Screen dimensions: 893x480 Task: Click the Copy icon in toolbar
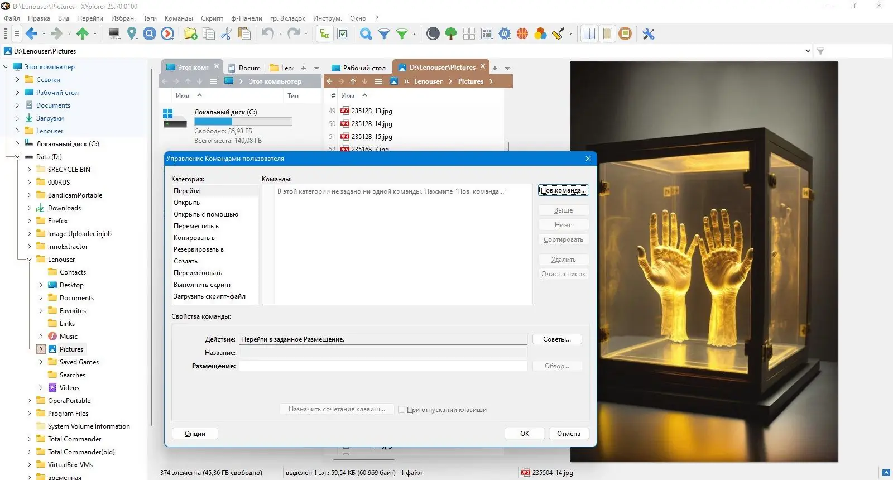coord(209,34)
